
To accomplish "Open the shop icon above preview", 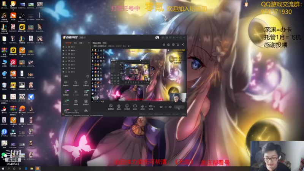I will pos(173,44).
